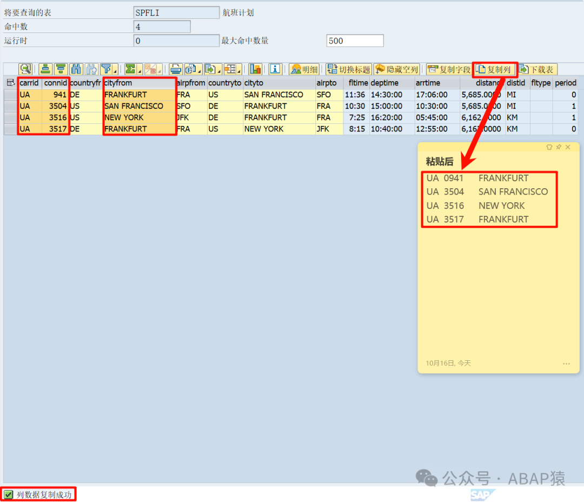
Task: Open the details magnifier icon in ALV toolbar
Action: [26, 69]
